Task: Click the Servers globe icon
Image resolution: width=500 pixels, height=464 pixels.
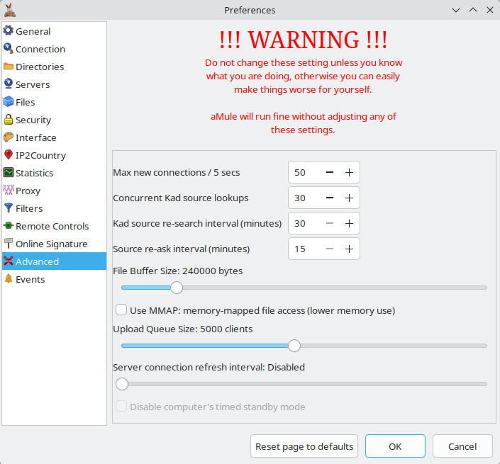Action: [x=9, y=84]
